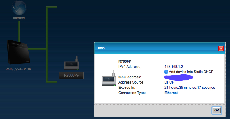
Task: Click the Connection Type label
Action: coord(132,93)
